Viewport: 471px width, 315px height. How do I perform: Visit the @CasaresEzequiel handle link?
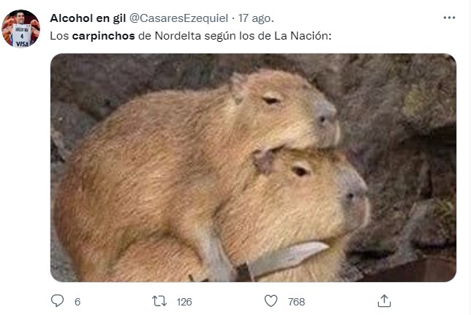click(178, 18)
